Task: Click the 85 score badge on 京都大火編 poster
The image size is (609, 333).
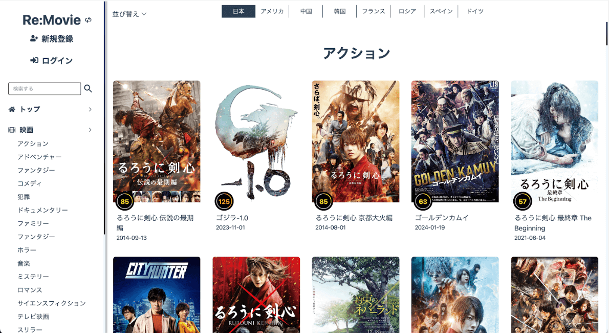Action: coord(323,201)
